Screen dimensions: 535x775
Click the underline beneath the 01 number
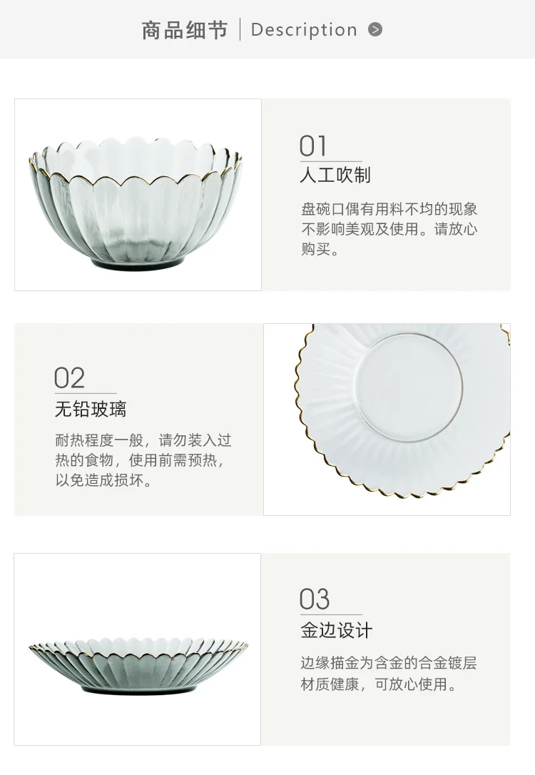click(x=331, y=161)
